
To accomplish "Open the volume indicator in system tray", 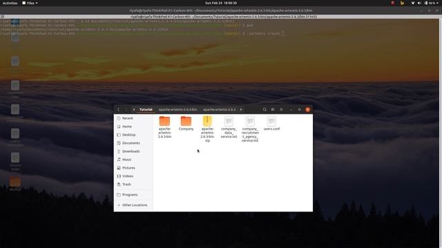I will pyautogui.click(x=419, y=3).
